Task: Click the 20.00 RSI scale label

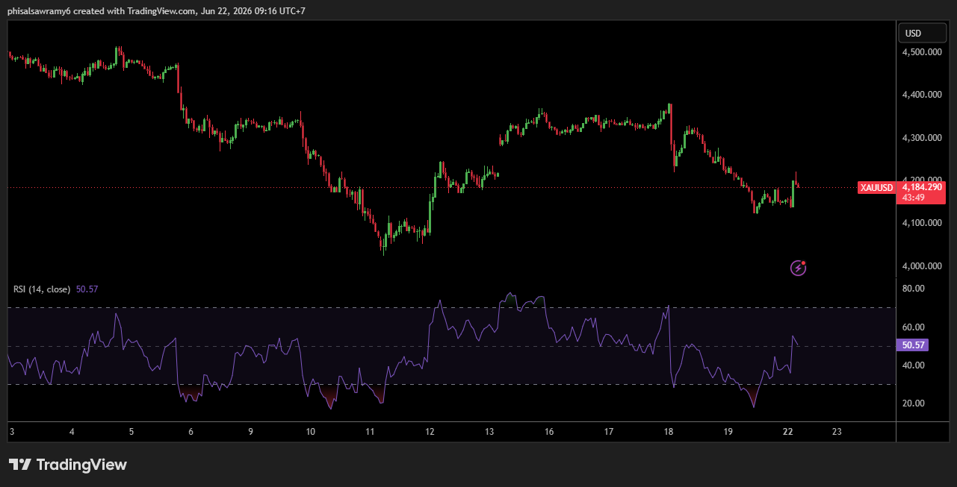Action: point(914,403)
